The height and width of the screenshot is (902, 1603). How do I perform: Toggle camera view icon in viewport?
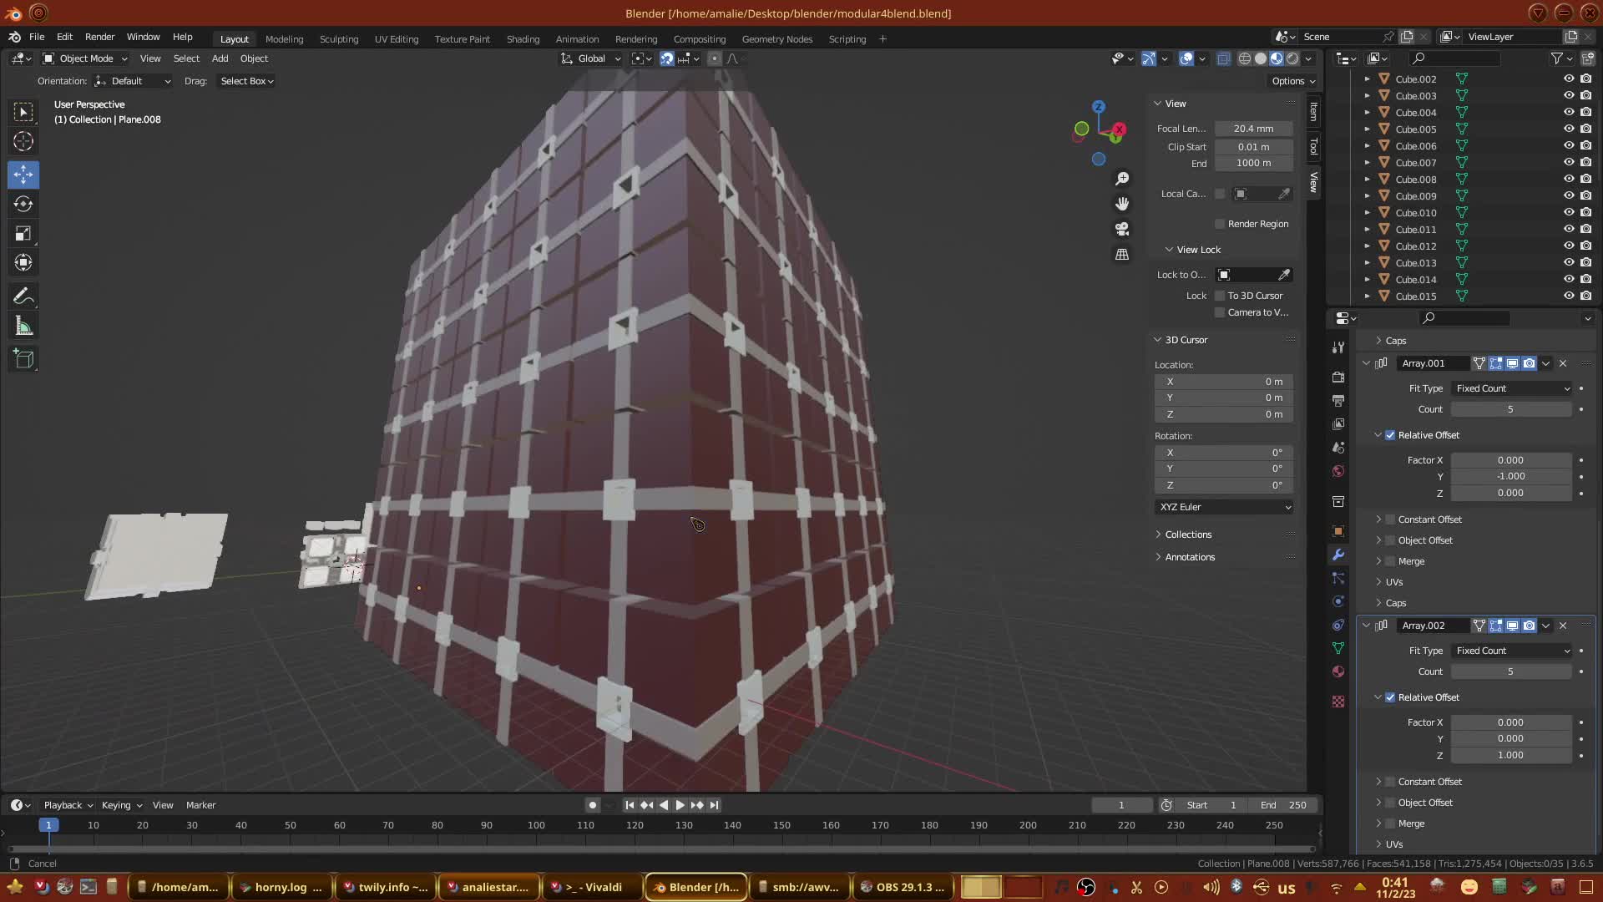point(1122,229)
